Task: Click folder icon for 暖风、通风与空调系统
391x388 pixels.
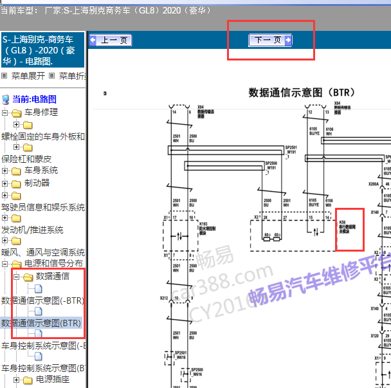Action: pos(16,241)
